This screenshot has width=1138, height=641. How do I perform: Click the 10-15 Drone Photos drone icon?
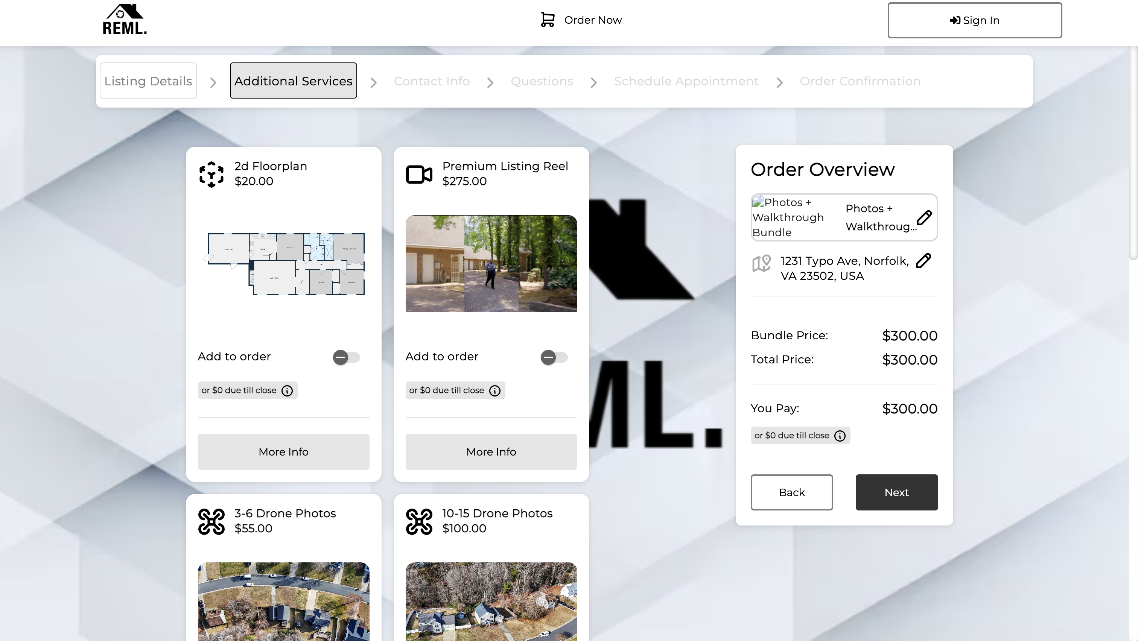419,521
